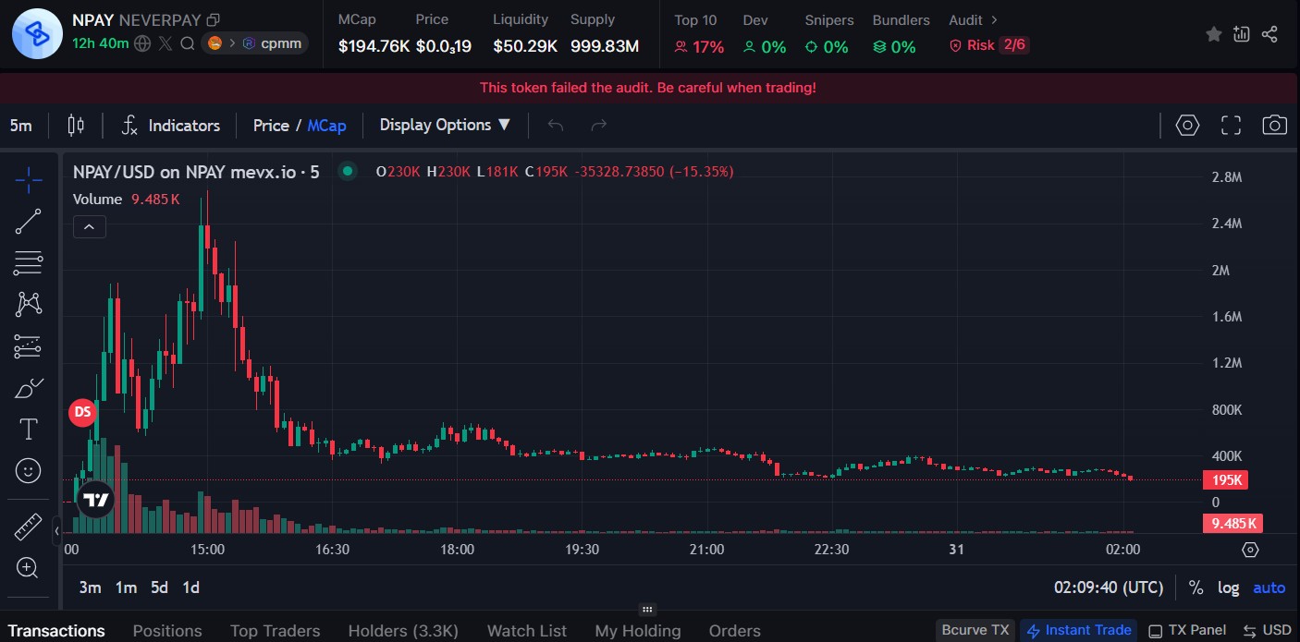The width and height of the screenshot is (1300, 642).
Task: Click the NPAY token logo
Action: point(37,33)
